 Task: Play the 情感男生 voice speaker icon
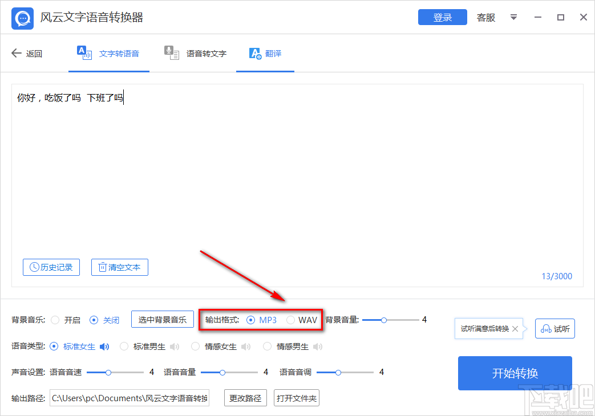[x=318, y=346]
